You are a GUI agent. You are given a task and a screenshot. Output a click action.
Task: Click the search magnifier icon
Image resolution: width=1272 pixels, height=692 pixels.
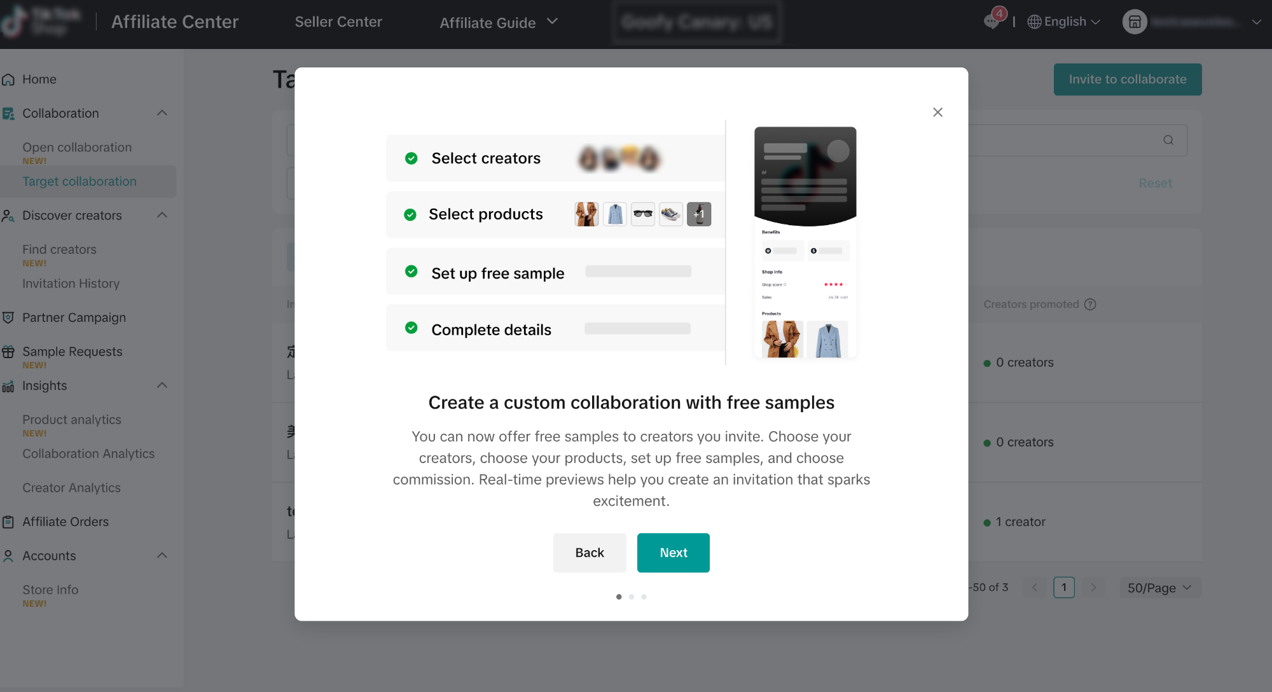pyautogui.click(x=1168, y=140)
